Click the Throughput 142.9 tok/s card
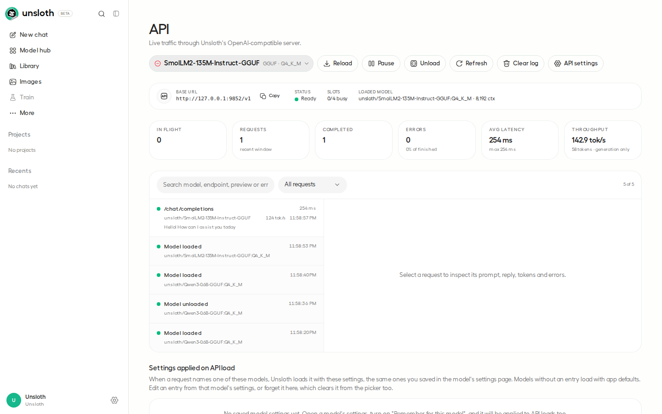Viewport: 662px width, 414px height. pos(603,140)
